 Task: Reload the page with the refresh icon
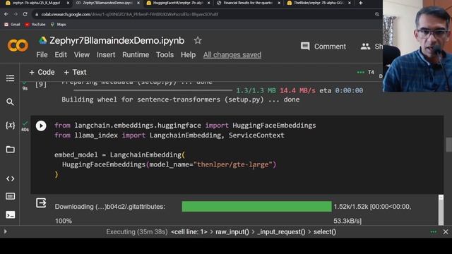click(x=25, y=14)
